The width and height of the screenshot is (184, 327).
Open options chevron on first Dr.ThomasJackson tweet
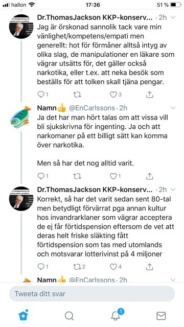click(x=173, y=17)
